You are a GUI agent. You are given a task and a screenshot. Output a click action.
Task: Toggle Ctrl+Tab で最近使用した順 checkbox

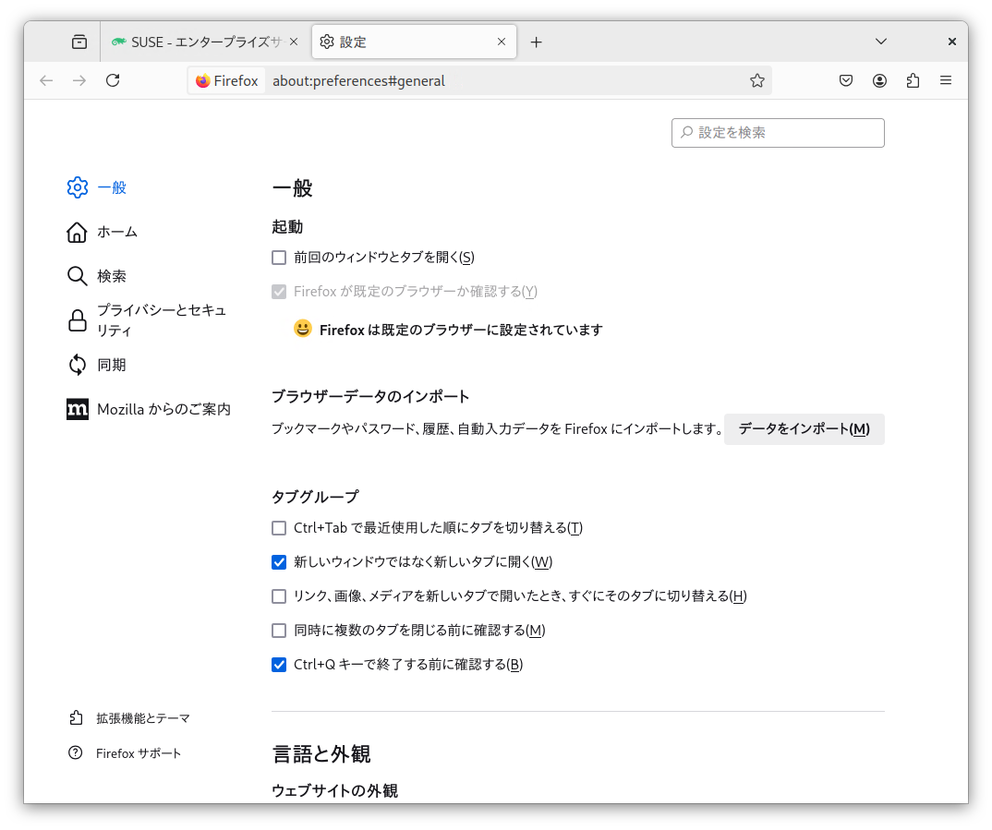279,528
